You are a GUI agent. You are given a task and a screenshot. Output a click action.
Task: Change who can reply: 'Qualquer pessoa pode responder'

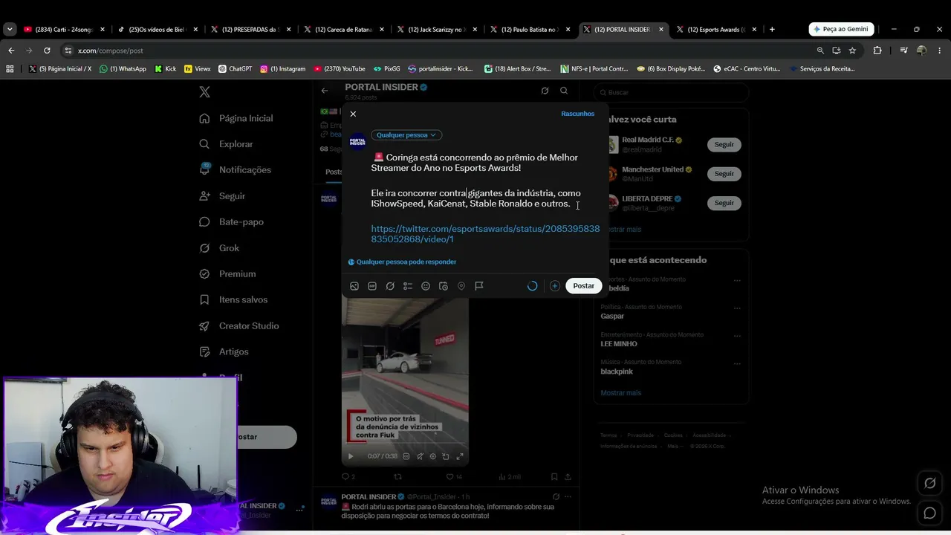tap(402, 262)
